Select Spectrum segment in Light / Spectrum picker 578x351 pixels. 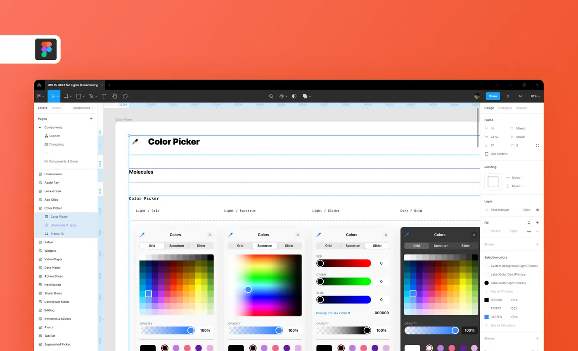click(x=265, y=246)
